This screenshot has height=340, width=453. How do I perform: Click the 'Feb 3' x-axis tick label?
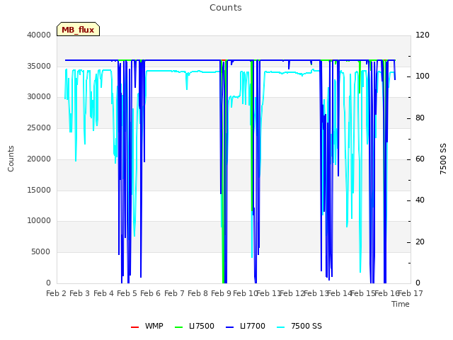(x=80, y=293)
